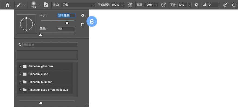238x107 pixels.
Task: Select the Pinceaux à sec folder label
Action: tap(38, 74)
